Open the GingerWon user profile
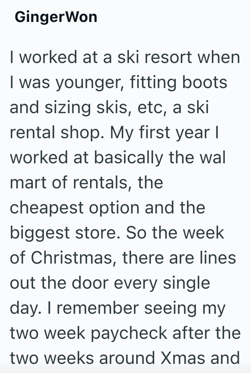Viewport: 251px width, 373px height. [x=56, y=17]
